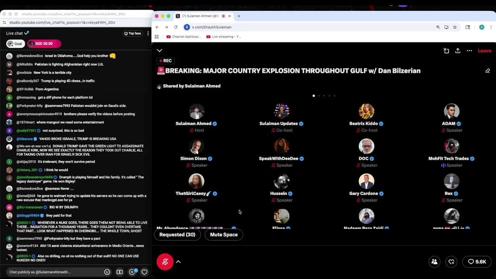Open the Top fans button in live chat
The image size is (496, 279).
pos(133,33)
